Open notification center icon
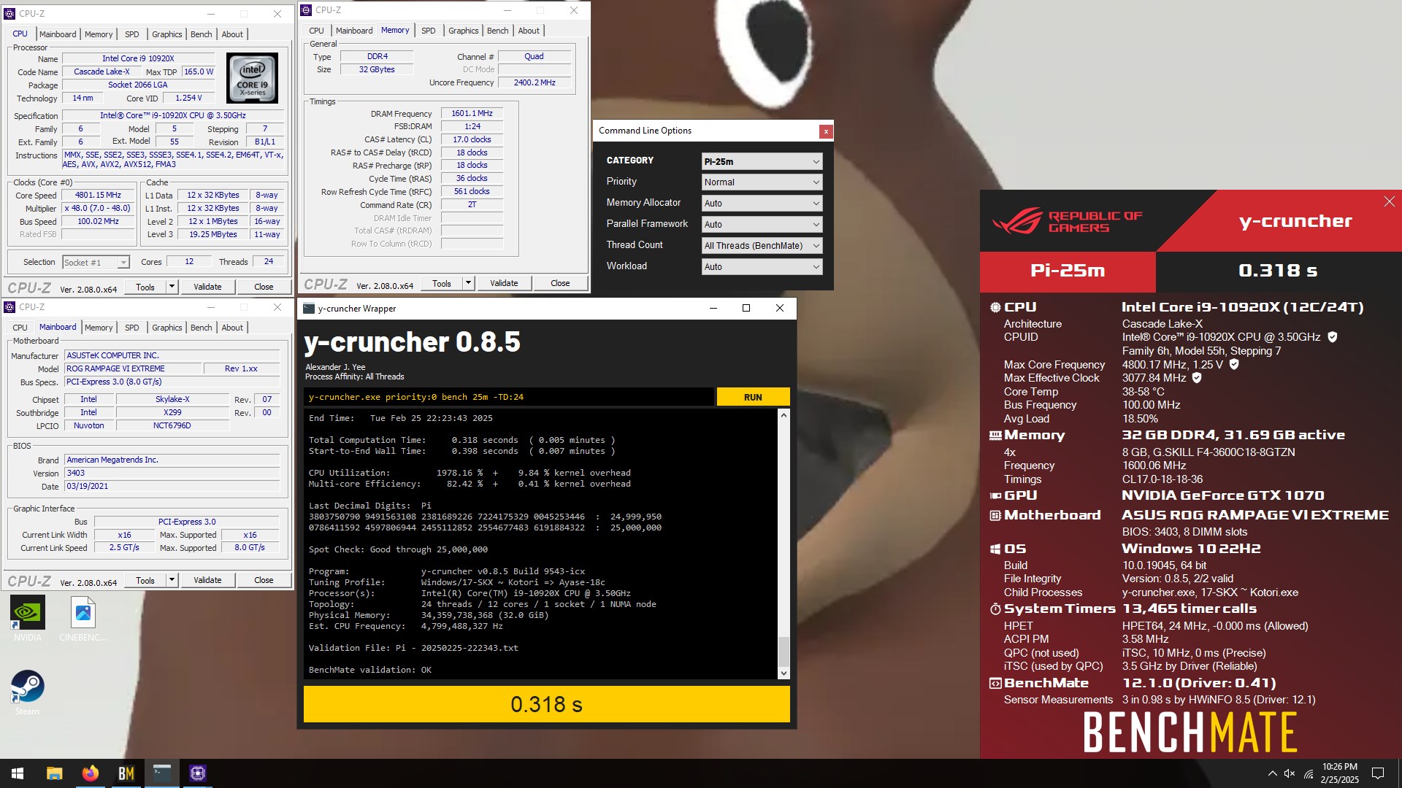Image resolution: width=1402 pixels, height=788 pixels. [1378, 773]
